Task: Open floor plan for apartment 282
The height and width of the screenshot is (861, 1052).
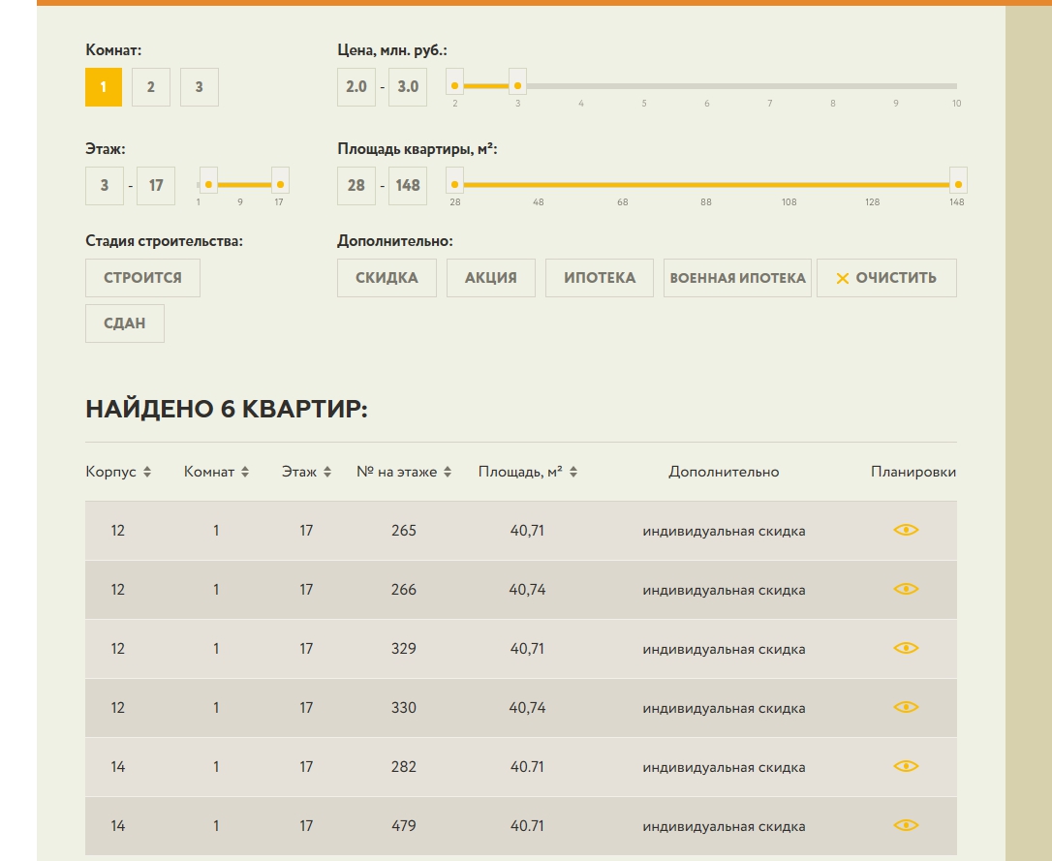Action: click(x=905, y=766)
